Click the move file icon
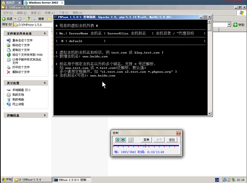The height and width of the screenshot is (183, 247). [x=8, y=45]
